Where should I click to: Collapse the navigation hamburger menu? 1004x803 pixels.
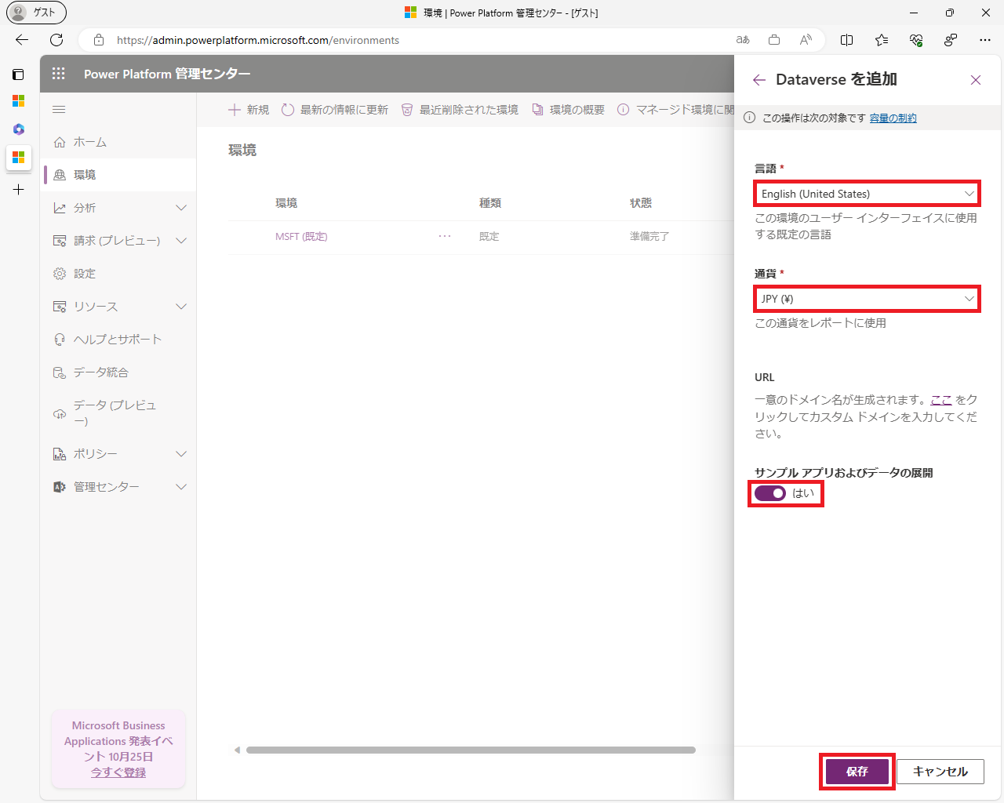click(x=59, y=110)
